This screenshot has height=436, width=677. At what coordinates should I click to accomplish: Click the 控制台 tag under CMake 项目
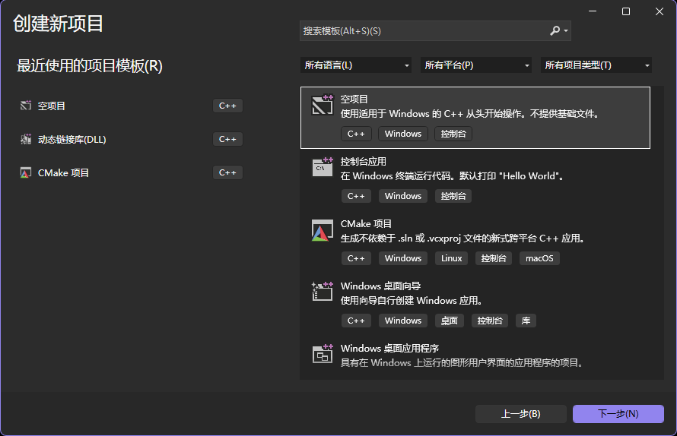pos(494,258)
